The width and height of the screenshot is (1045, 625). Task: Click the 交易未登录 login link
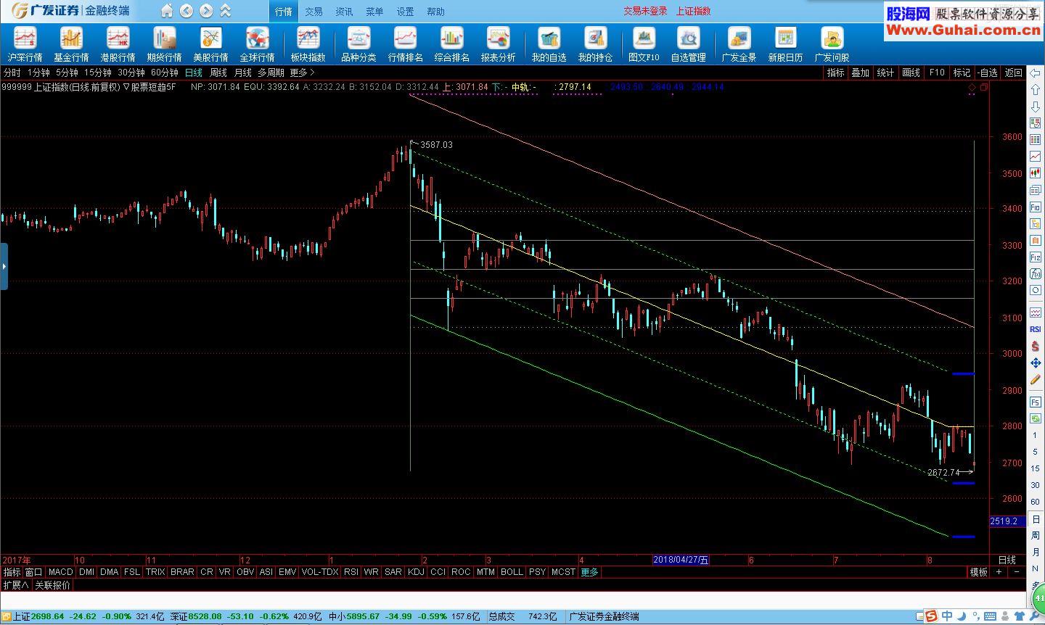[x=645, y=11]
